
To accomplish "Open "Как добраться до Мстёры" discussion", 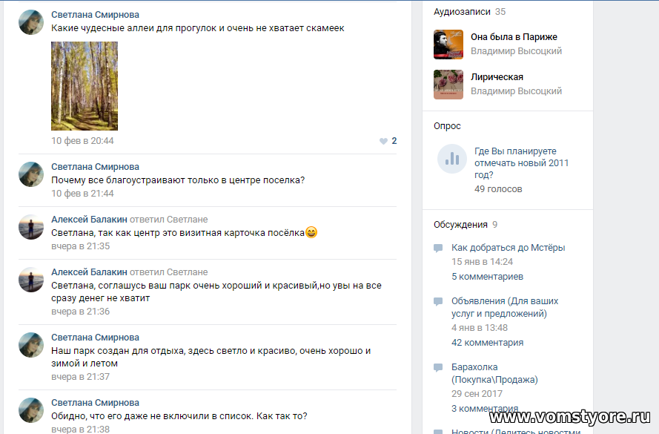I will pyautogui.click(x=508, y=248).
